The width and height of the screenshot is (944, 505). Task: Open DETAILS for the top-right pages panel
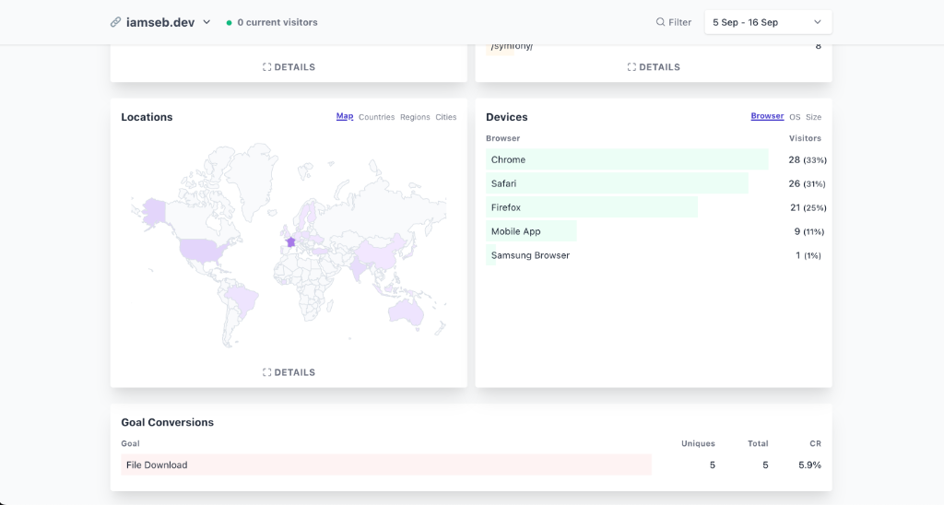(x=654, y=67)
